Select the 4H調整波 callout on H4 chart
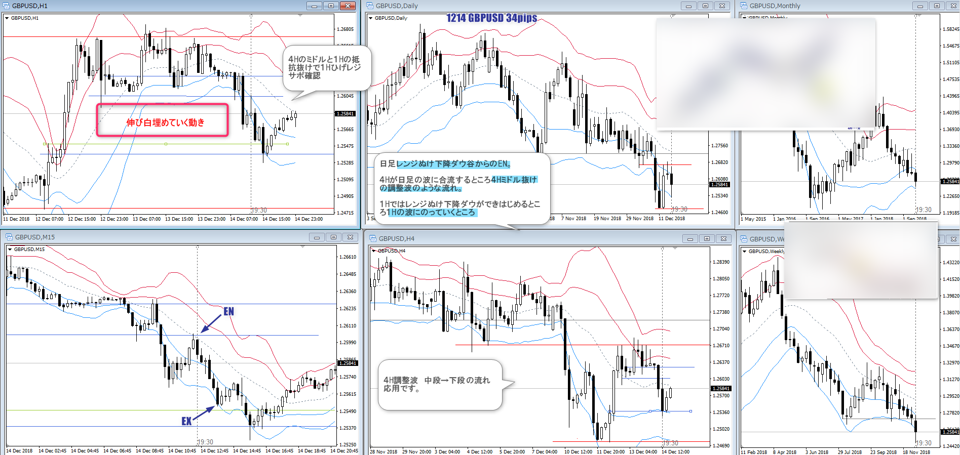This screenshot has height=455, width=960. 440,384
